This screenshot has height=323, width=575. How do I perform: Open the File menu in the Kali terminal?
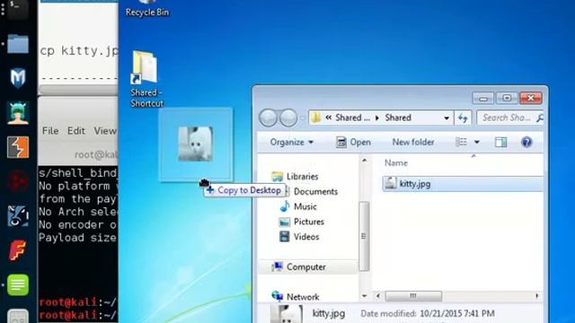50,131
